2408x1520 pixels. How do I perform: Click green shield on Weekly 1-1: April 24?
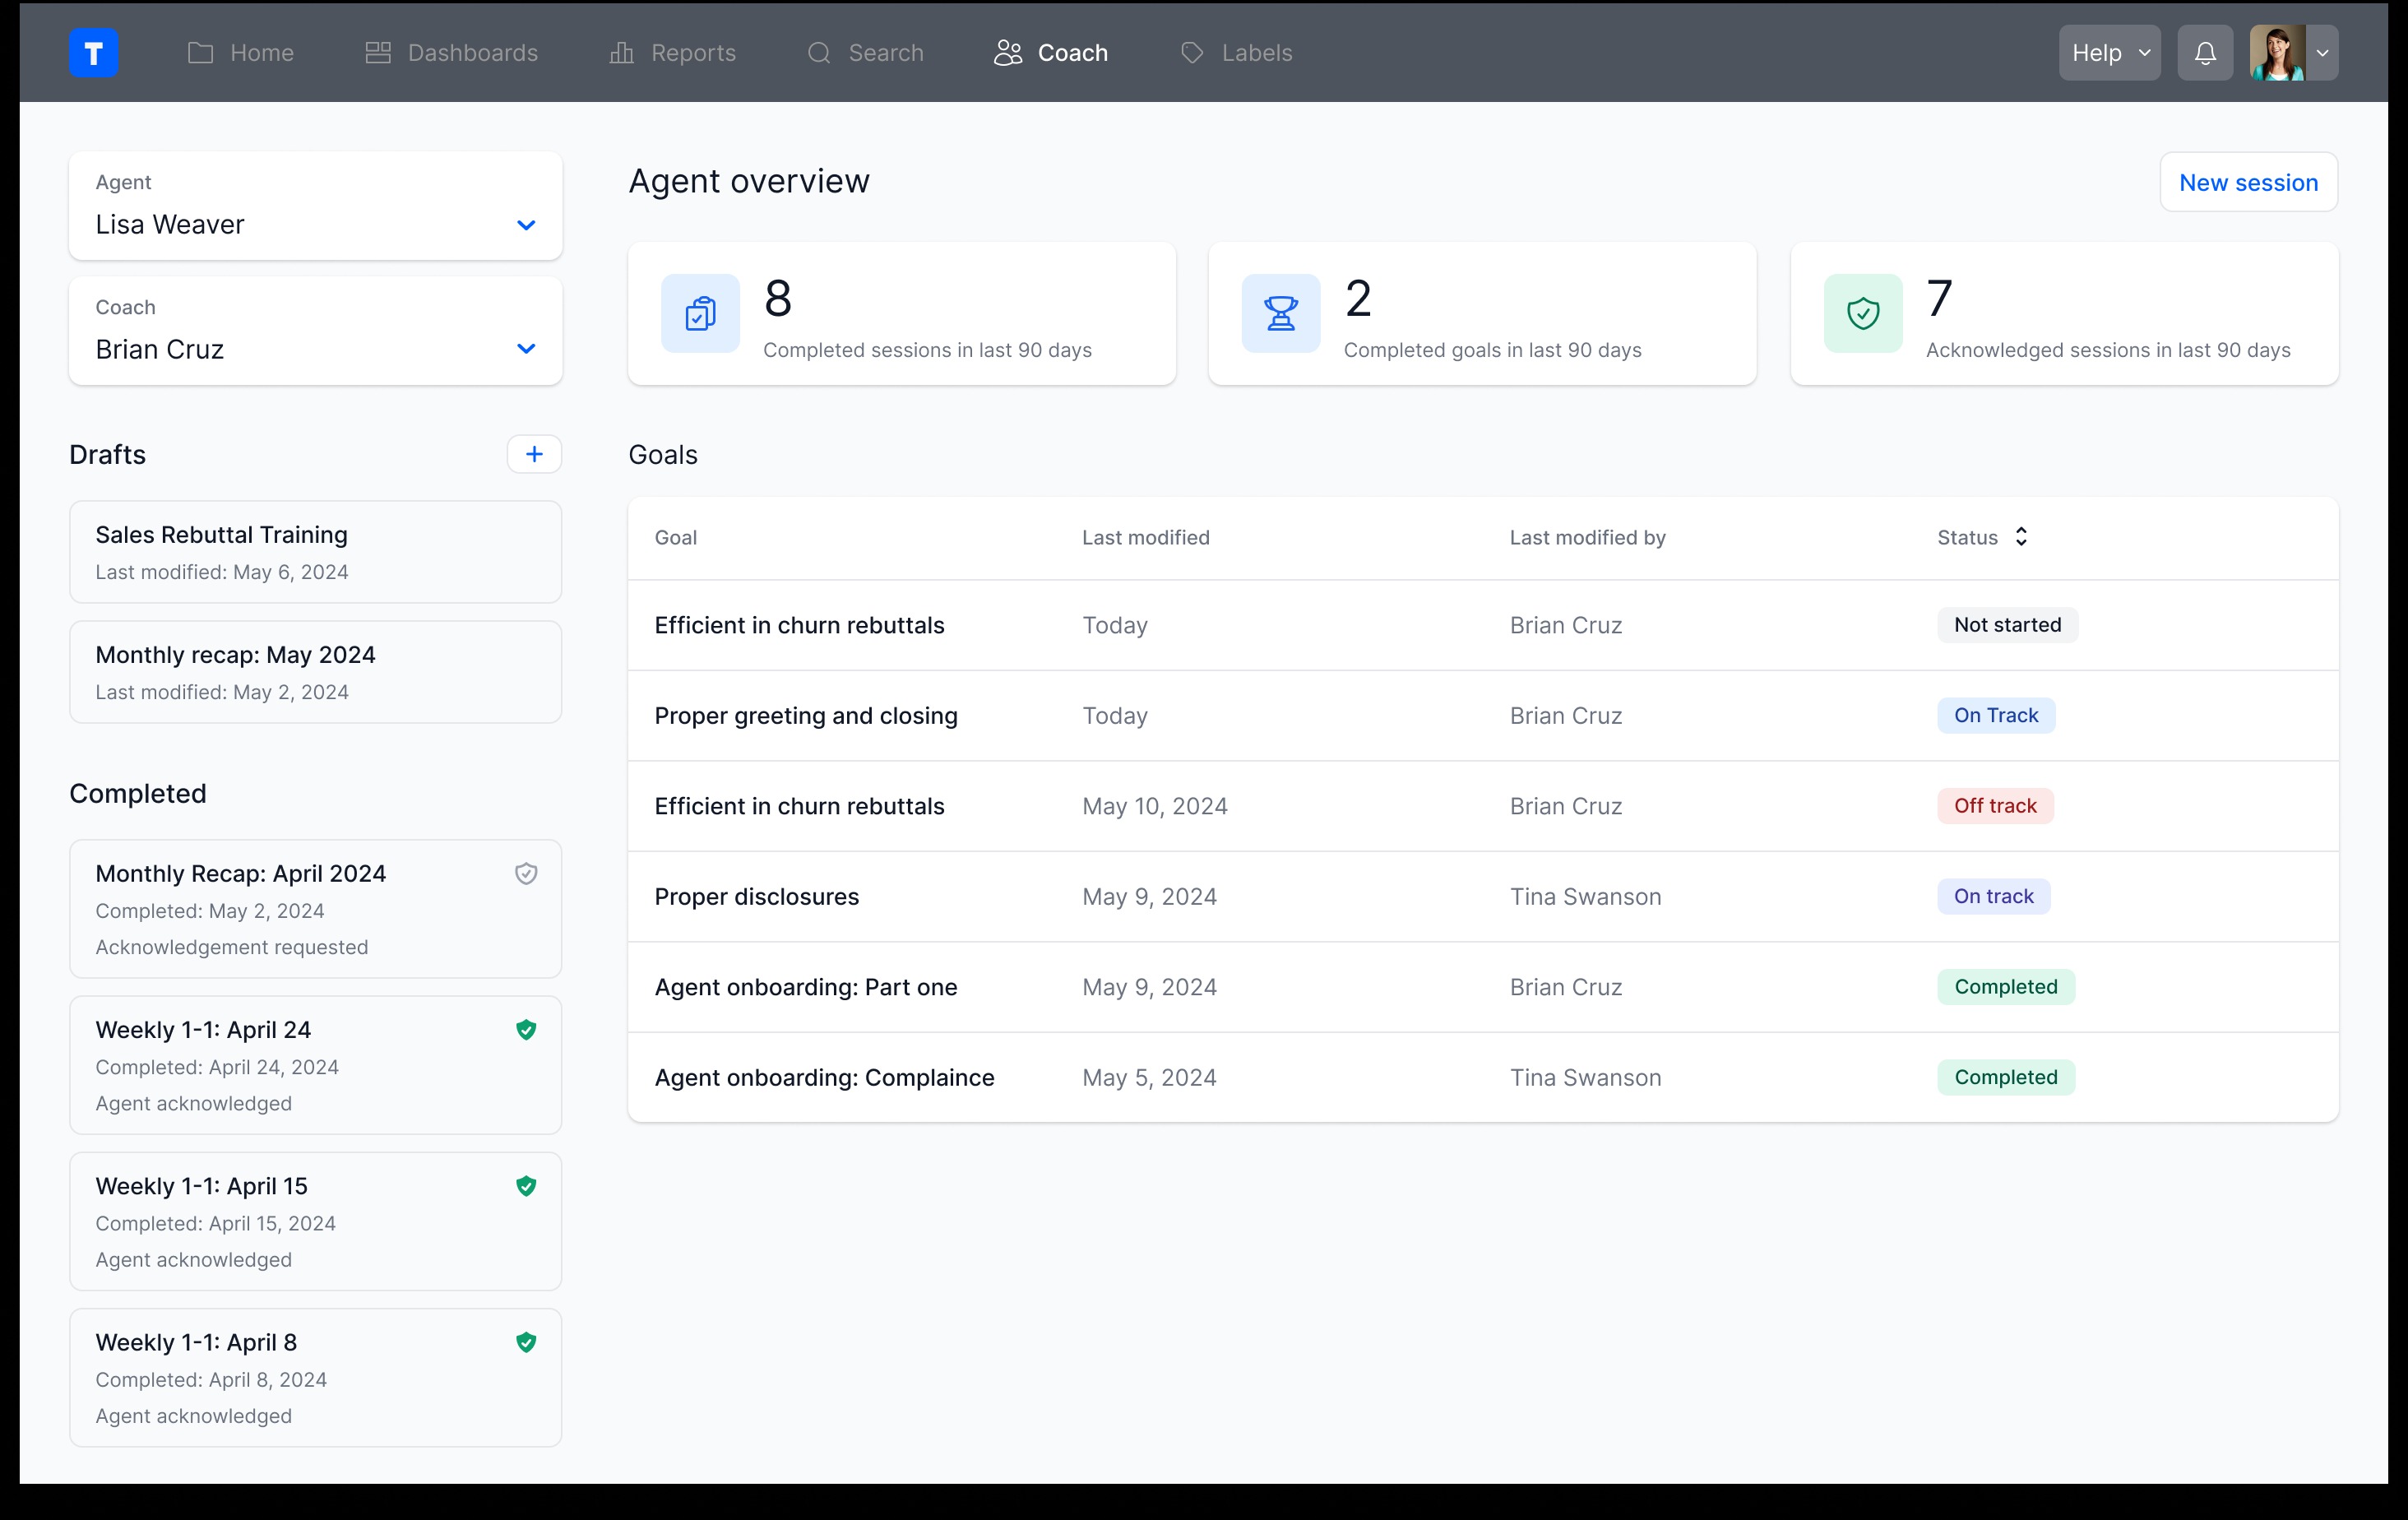click(526, 1030)
